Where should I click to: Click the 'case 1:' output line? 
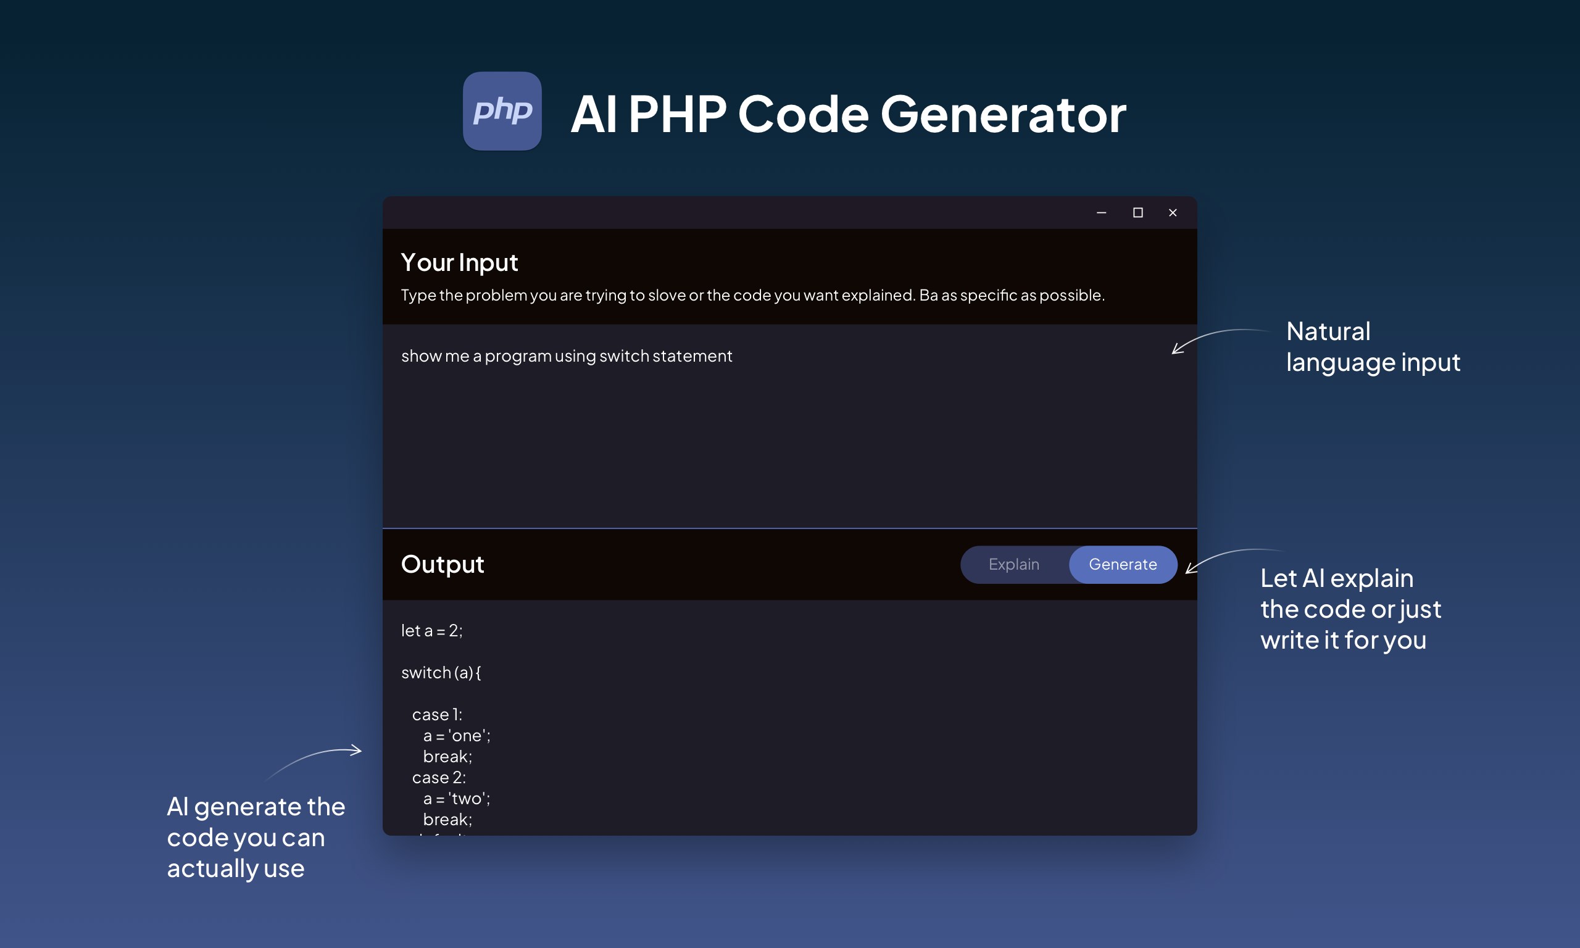(437, 715)
